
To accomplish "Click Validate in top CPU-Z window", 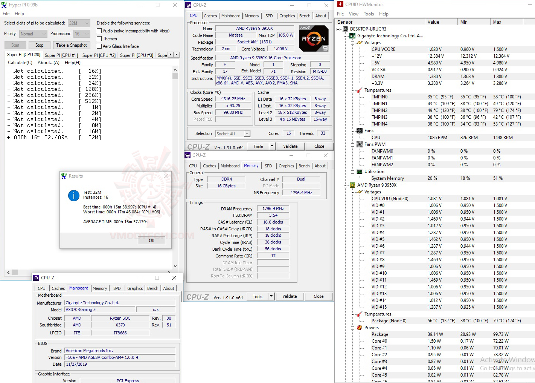I will (x=290, y=146).
